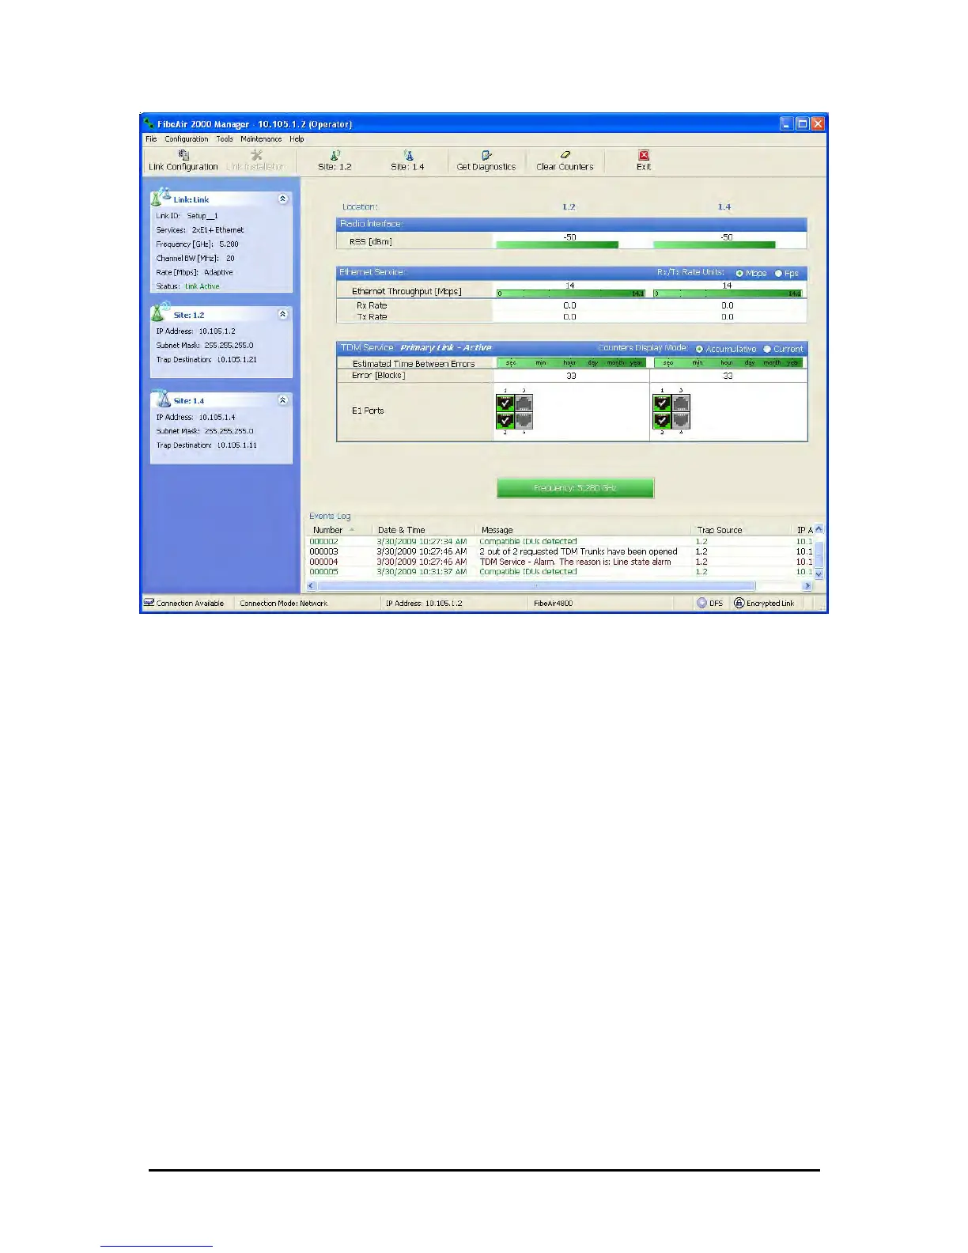
Task: Click the RSS level bar for site 1.2
Action: (557, 245)
